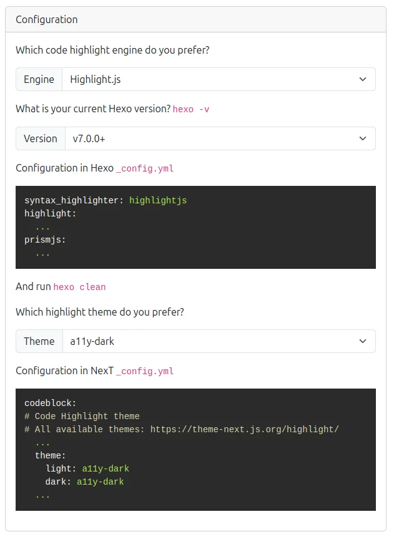Open the Theme dropdown showing a11y-dark

(219, 342)
